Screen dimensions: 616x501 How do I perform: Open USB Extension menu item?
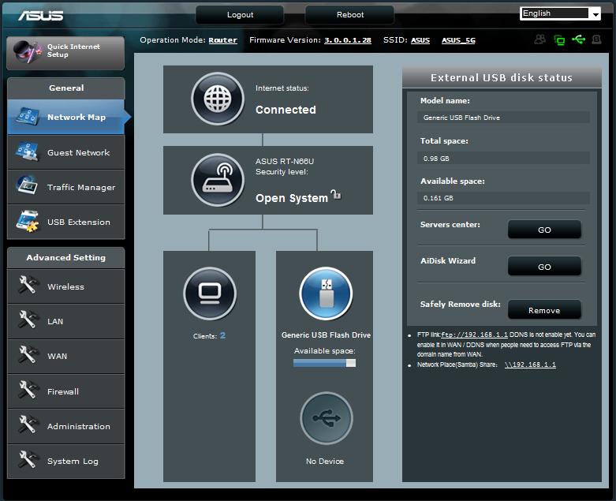pos(66,222)
